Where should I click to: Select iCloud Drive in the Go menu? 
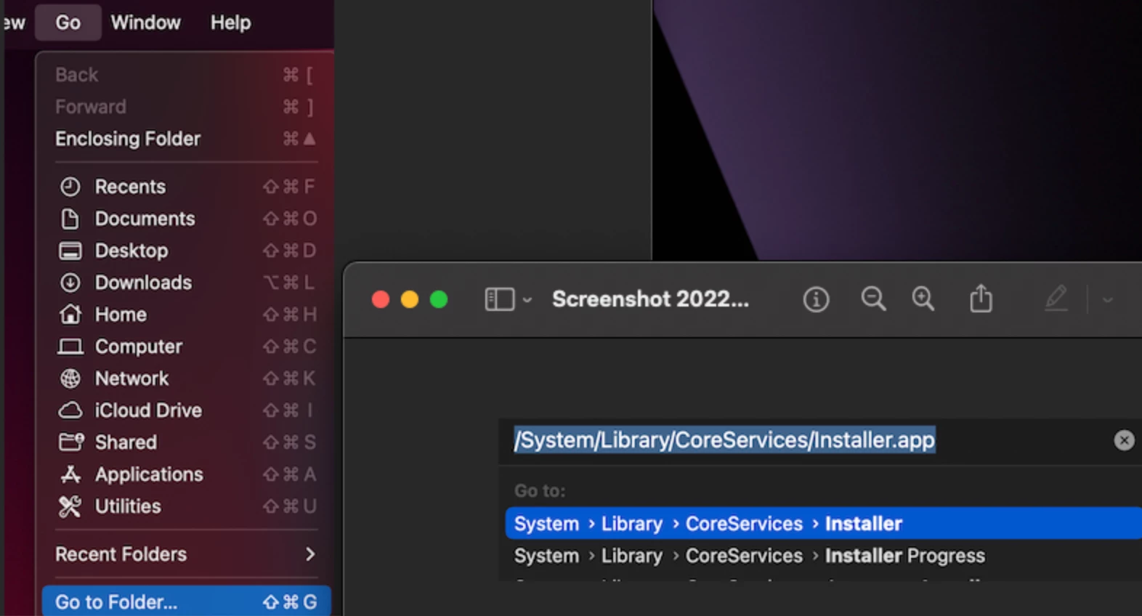point(185,410)
